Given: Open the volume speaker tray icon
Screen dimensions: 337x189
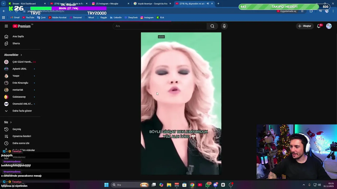Looking at the screenshot, I should [x=319, y=185].
